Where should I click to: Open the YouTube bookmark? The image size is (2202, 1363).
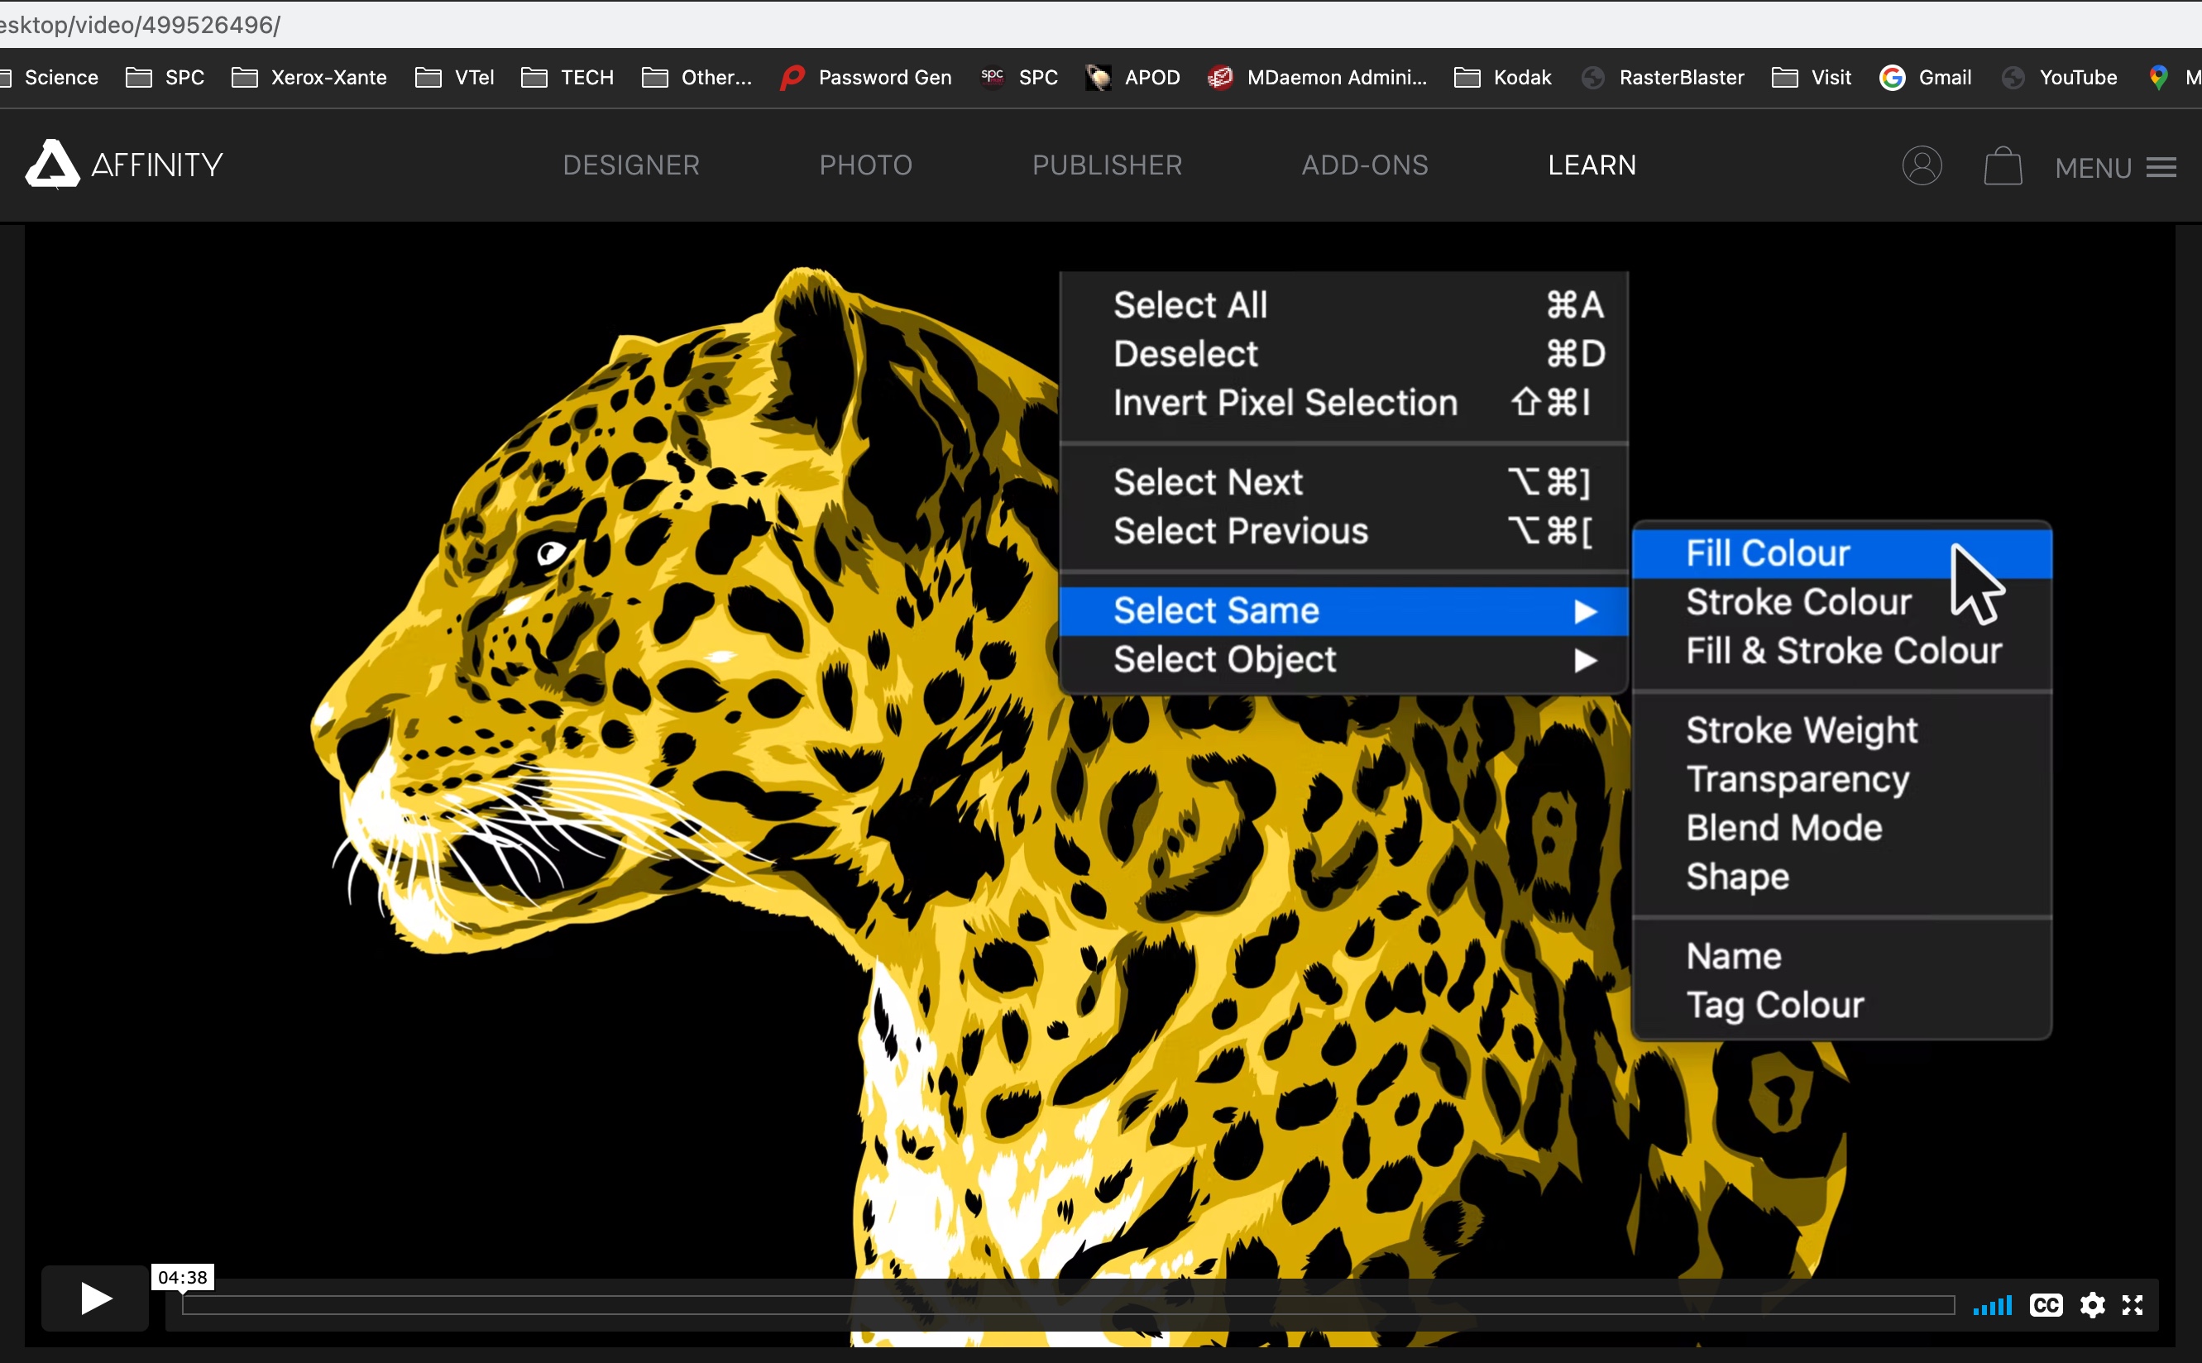pyautogui.click(x=2060, y=78)
